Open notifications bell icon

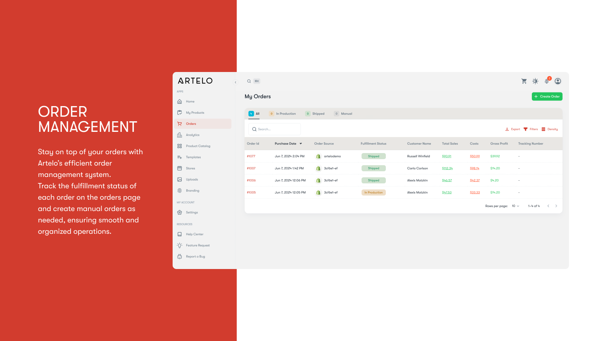(547, 81)
